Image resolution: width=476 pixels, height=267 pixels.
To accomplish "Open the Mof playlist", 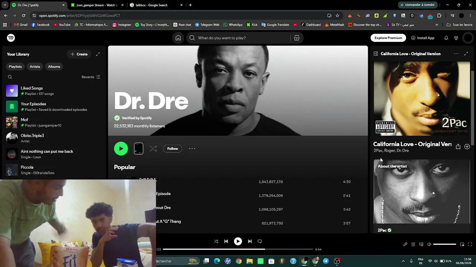I will tap(54, 122).
